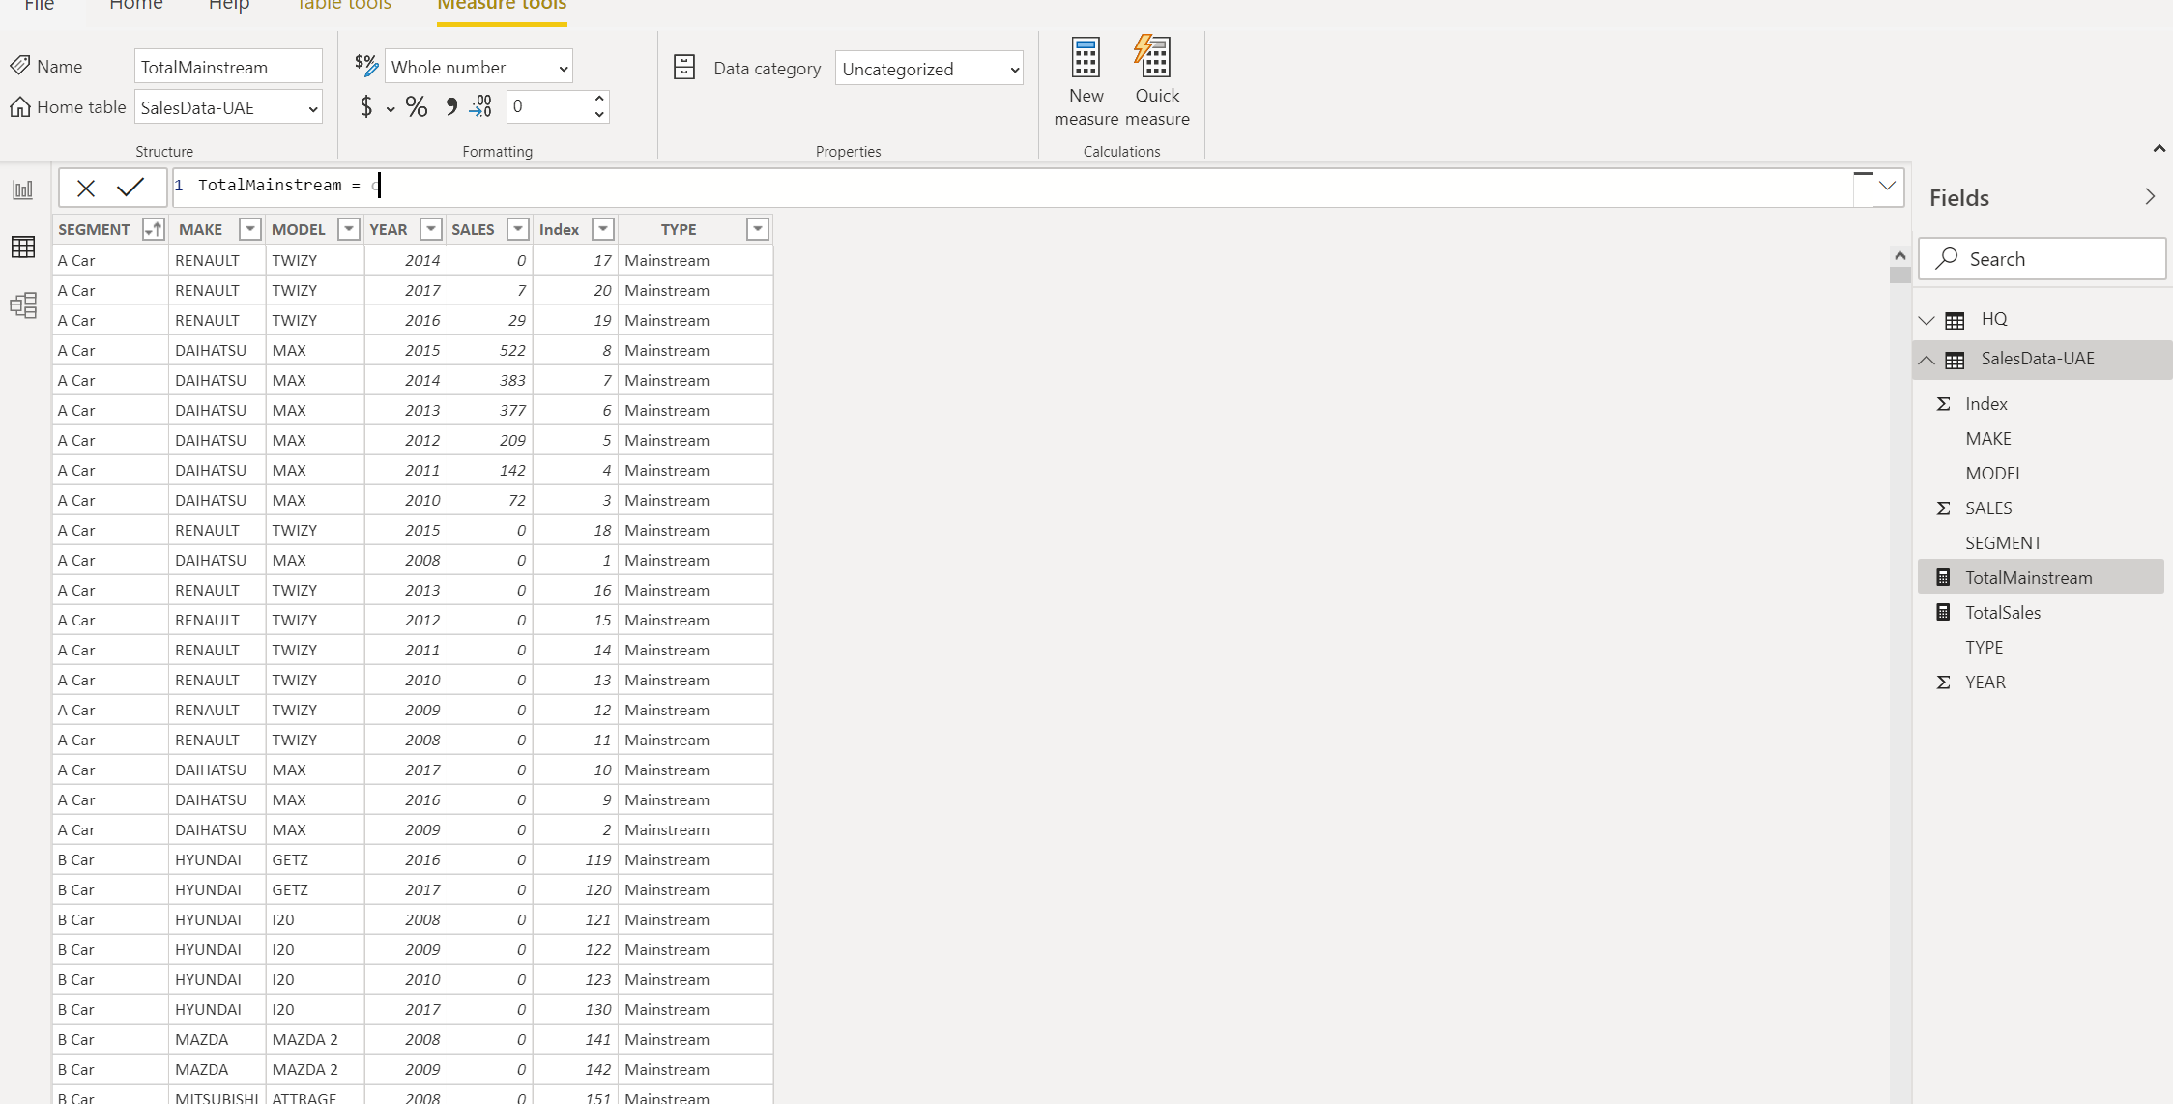Expand the HQ table in Fields

pos(1927,320)
